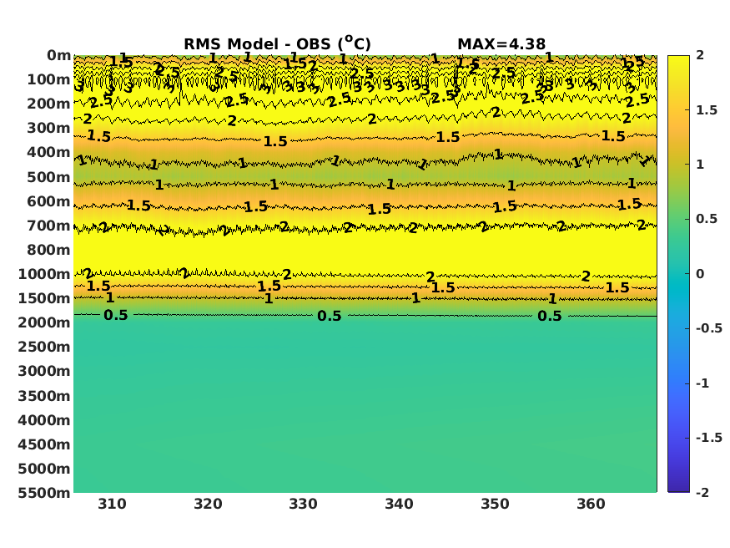Click the 1000m depth axis label

click(x=44, y=274)
